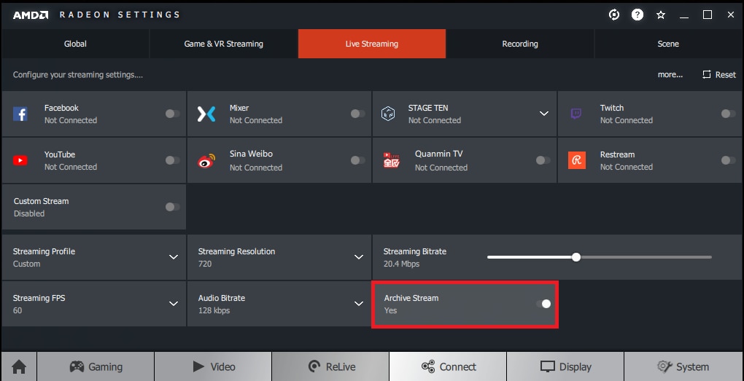The height and width of the screenshot is (381, 744).
Task: Click the Mixer logo icon
Action: pos(206,114)
